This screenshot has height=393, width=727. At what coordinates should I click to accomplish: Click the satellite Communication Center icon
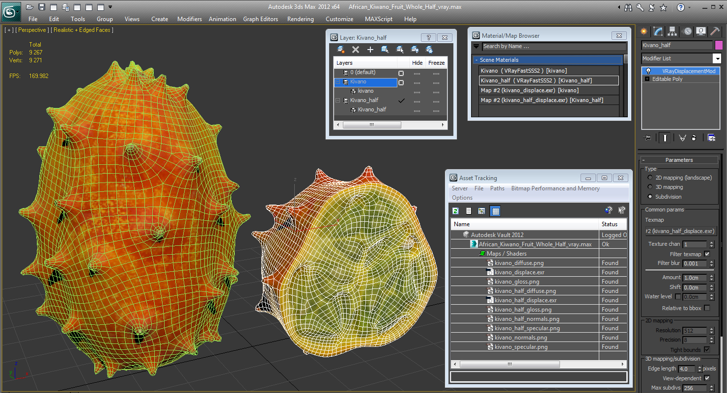click(x=651, y=7)
